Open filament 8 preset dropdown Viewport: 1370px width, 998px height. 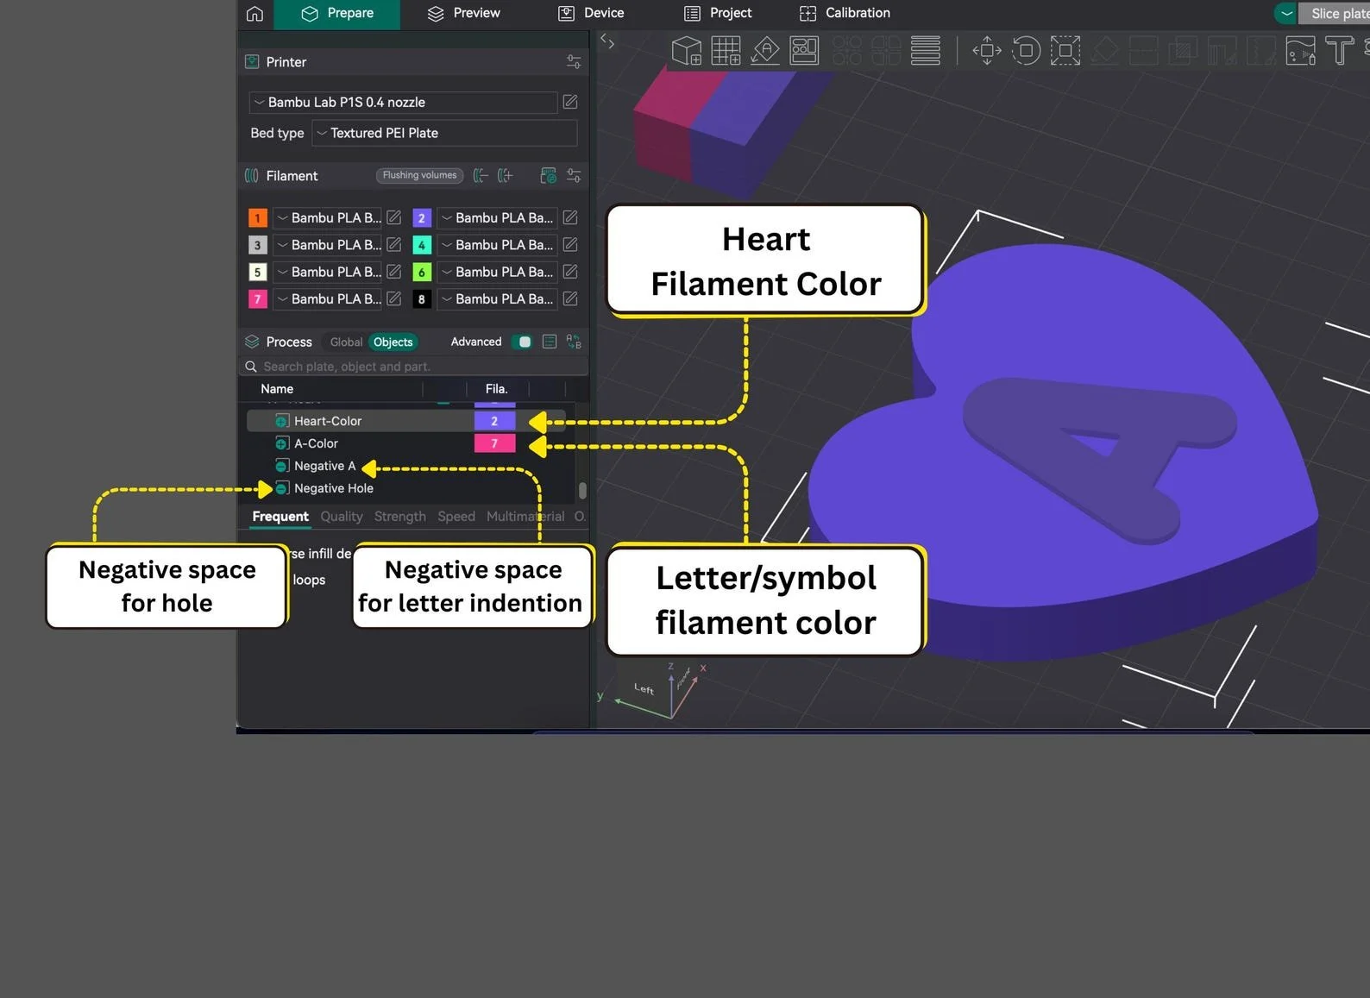coord(496,299)
